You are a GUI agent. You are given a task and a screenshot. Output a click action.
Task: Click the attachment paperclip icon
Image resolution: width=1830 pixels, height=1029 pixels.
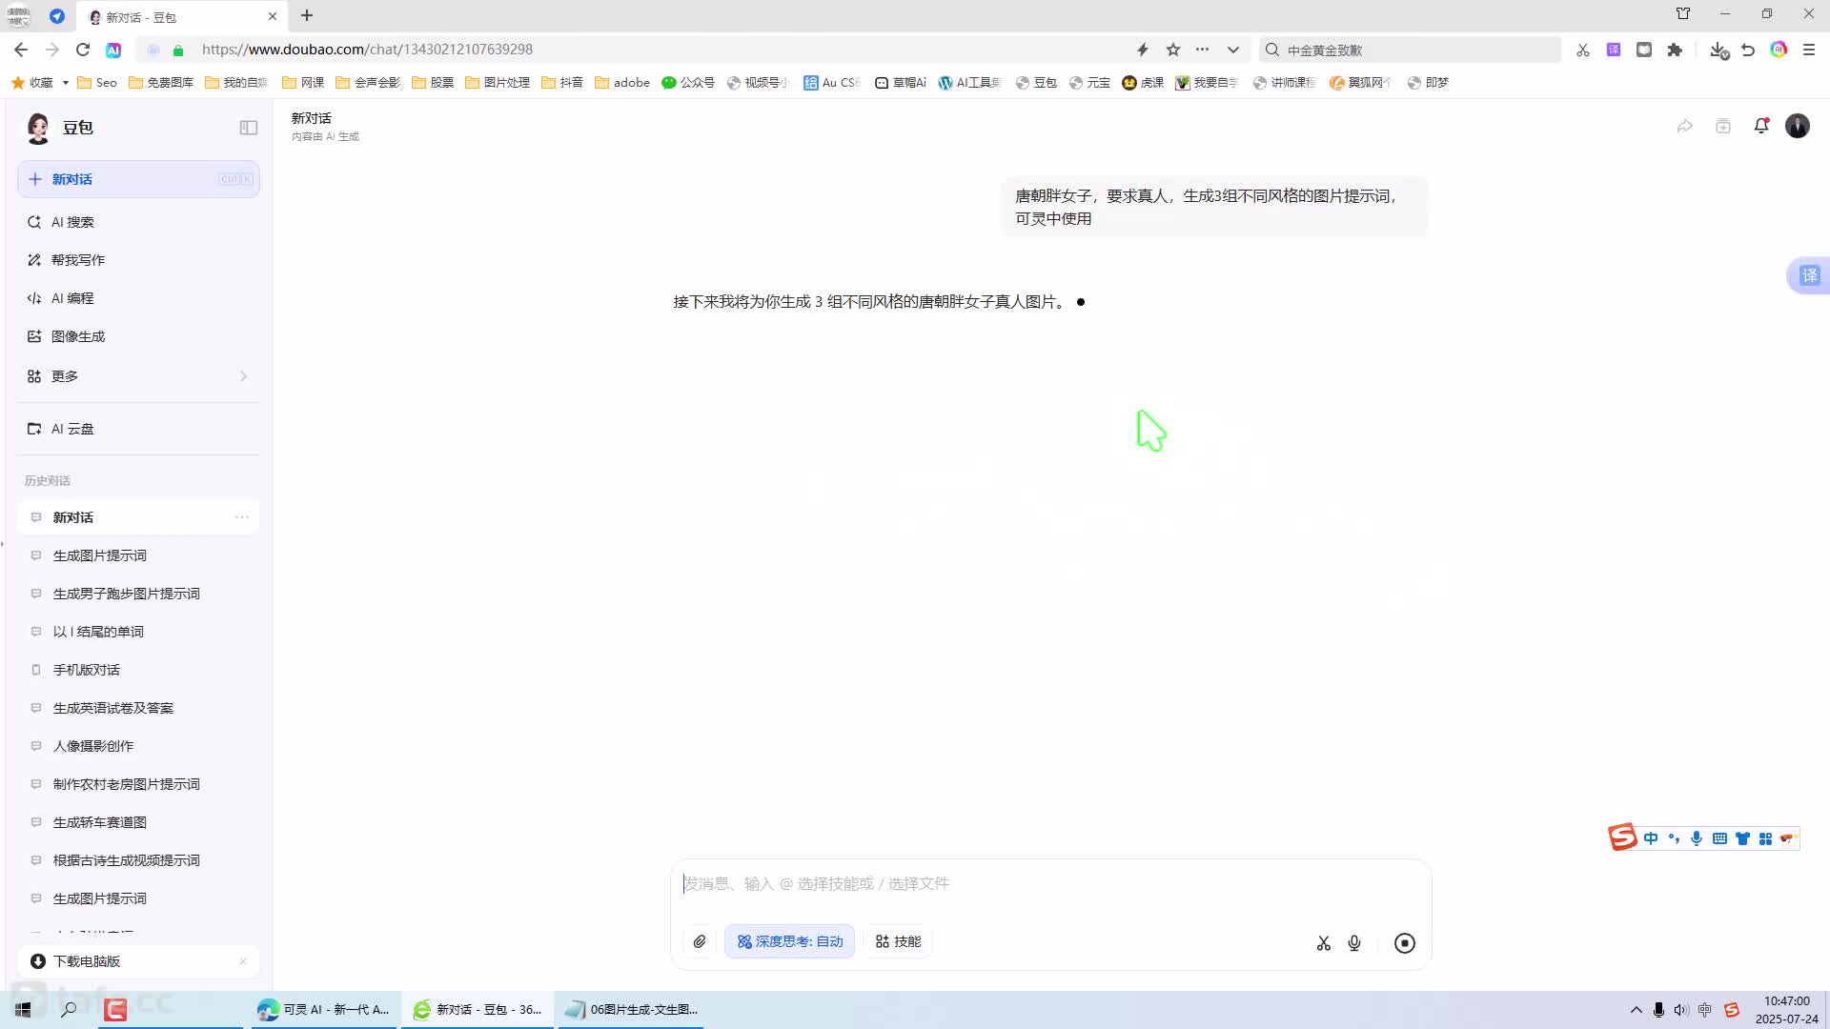tap(700, 942)
